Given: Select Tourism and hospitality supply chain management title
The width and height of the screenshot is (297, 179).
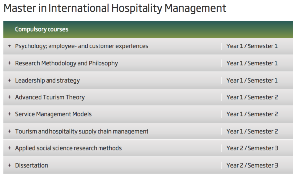Looking at the screenshot, I should coord(82,132).
